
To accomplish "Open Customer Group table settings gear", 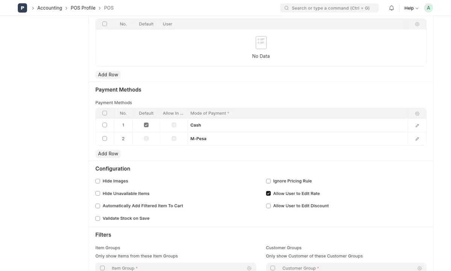I will (420, 268).
